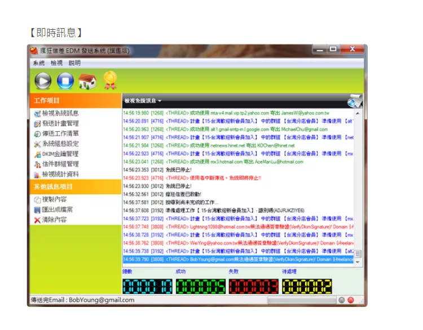
Task: Open 系統組態設定 with tools icon
Action: click(60, 144)
